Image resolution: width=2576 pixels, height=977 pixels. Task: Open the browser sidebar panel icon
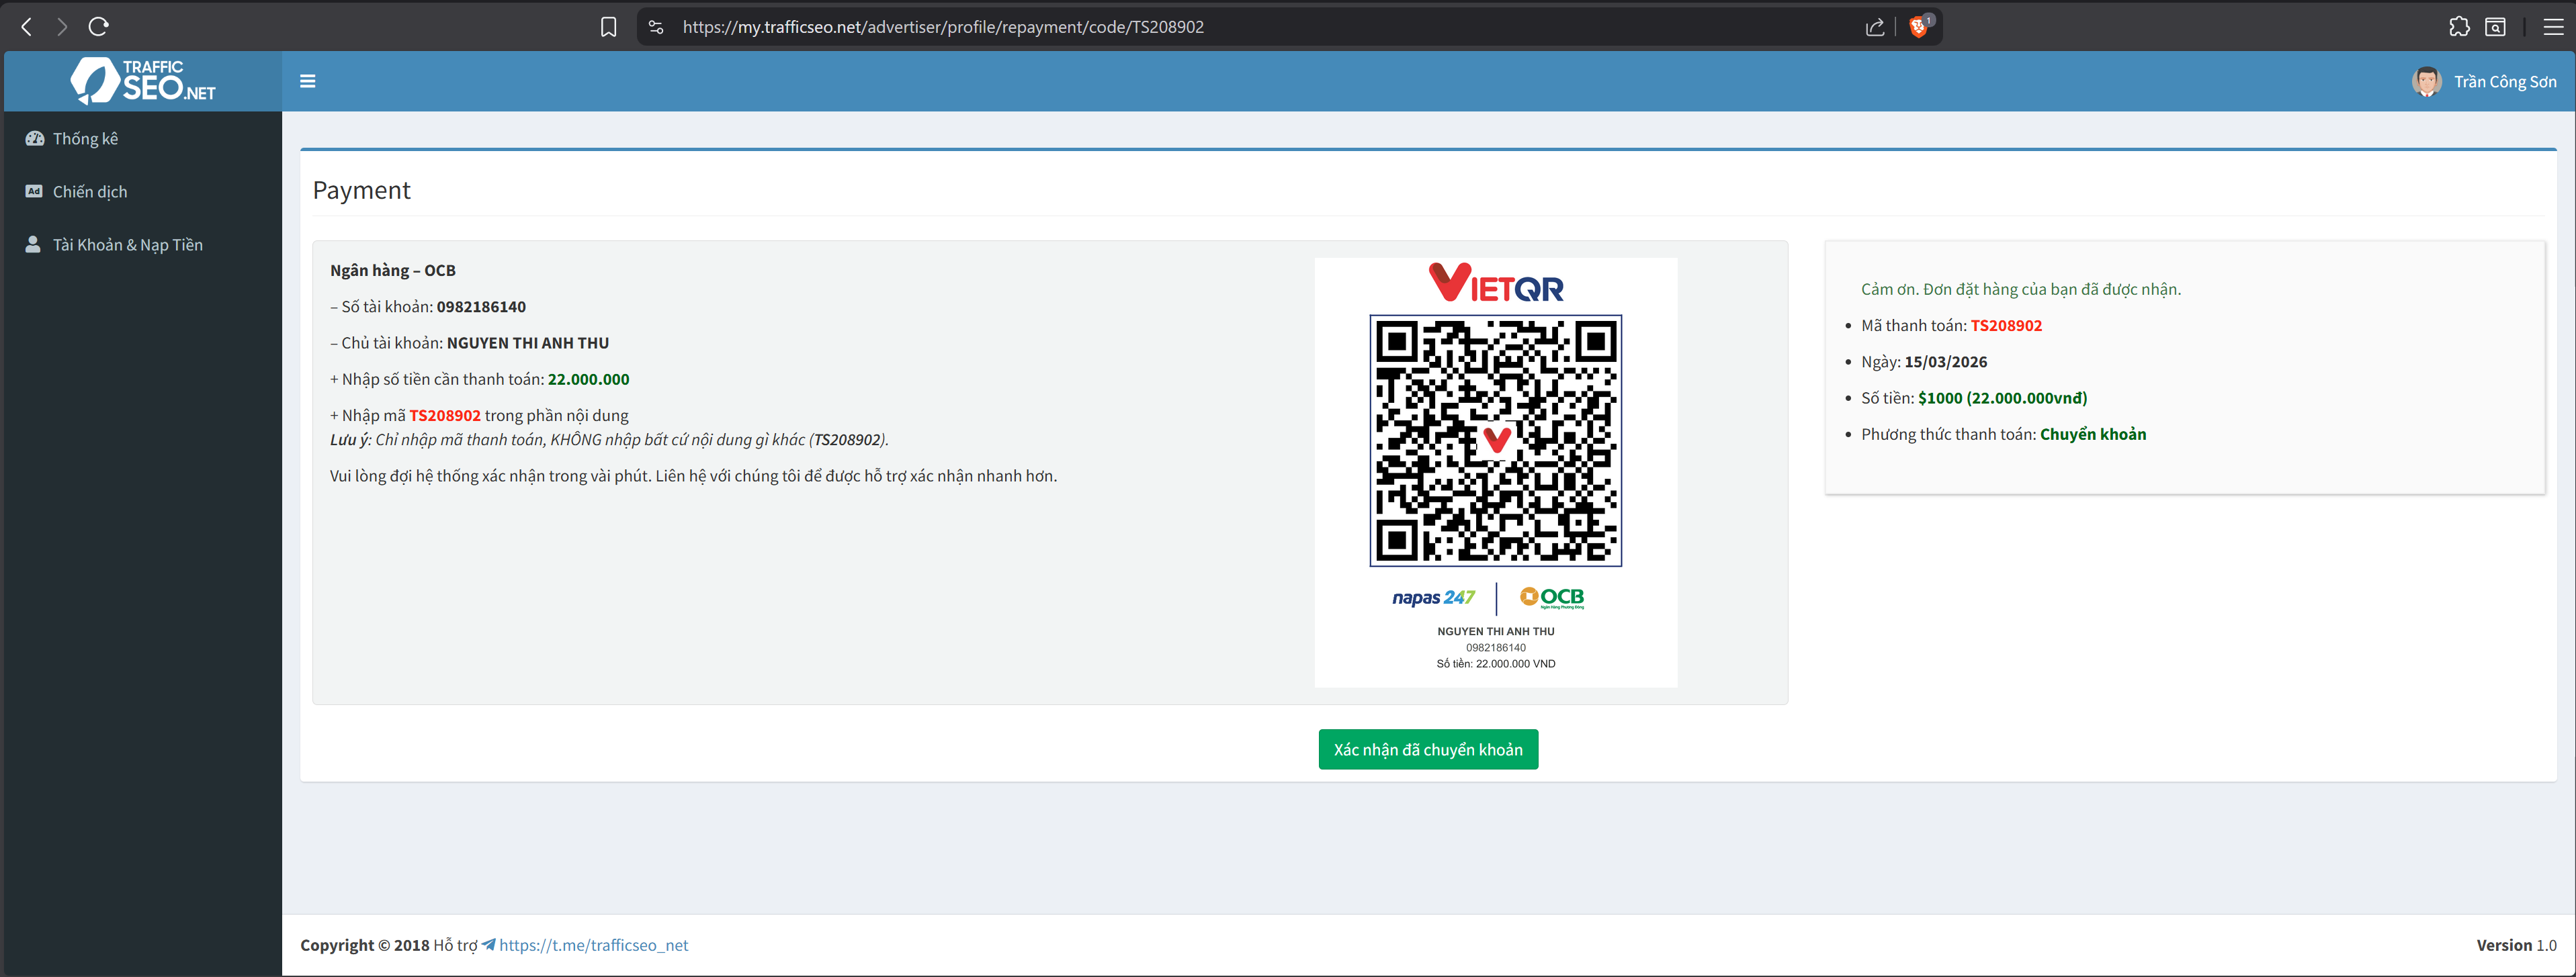pos(2496,27)
